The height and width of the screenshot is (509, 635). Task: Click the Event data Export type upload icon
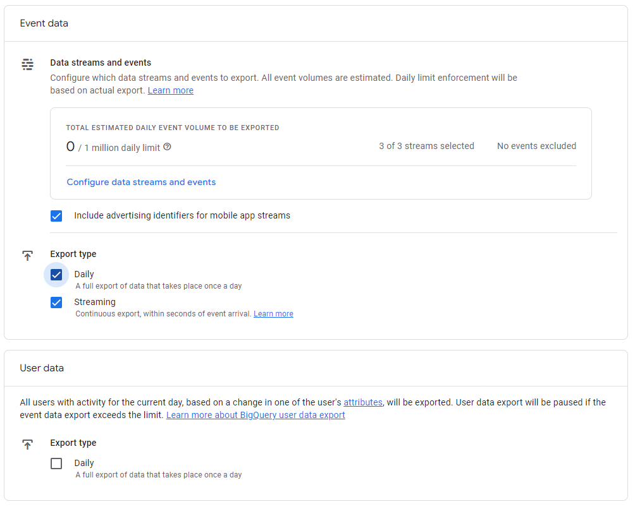[x=27, y=256]
